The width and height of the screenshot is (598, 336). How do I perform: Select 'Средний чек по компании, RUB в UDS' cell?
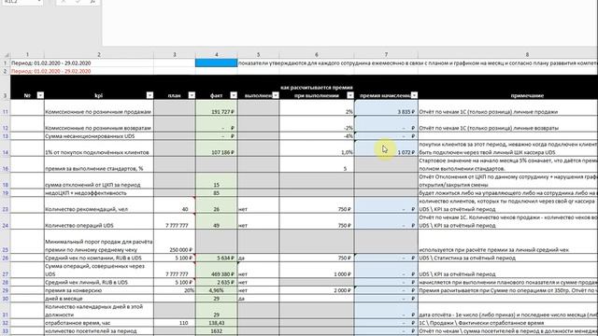pos(99,258)
